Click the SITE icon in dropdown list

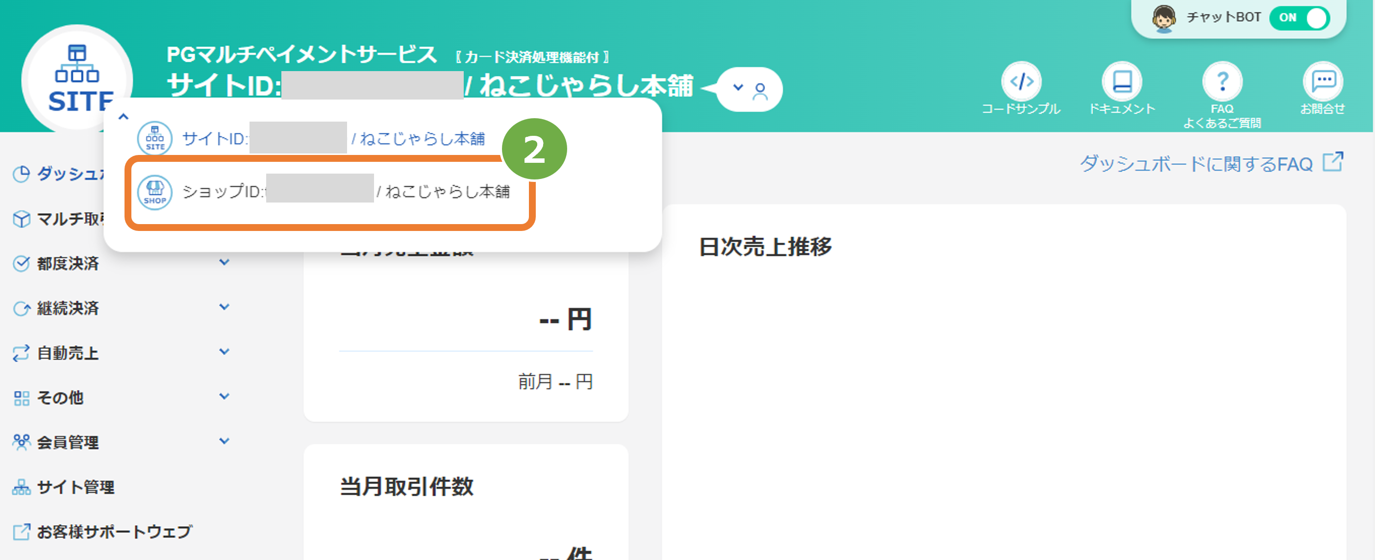coord(155,138)
